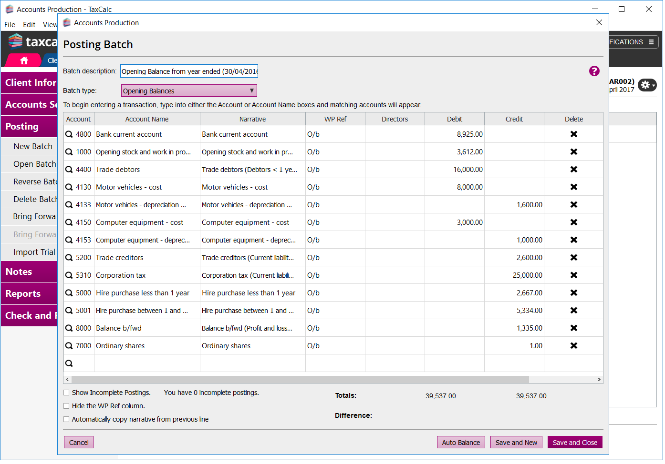
Task: Click the Narrative column header
Action: [x=253, y=120]
